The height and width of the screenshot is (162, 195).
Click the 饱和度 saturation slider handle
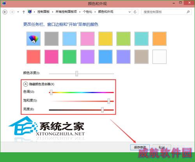pos(109,101)
